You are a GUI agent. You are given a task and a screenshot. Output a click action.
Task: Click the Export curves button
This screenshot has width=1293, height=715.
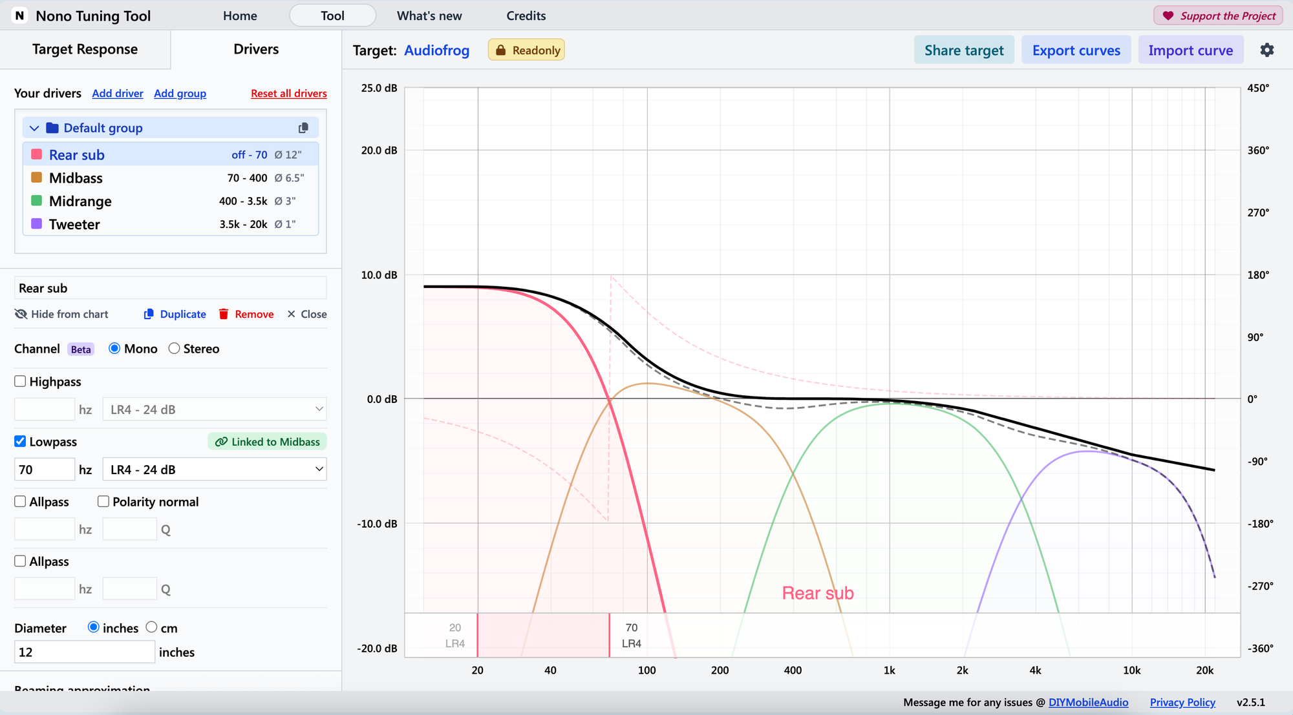pyautogui.click(x=1076, y=50)
